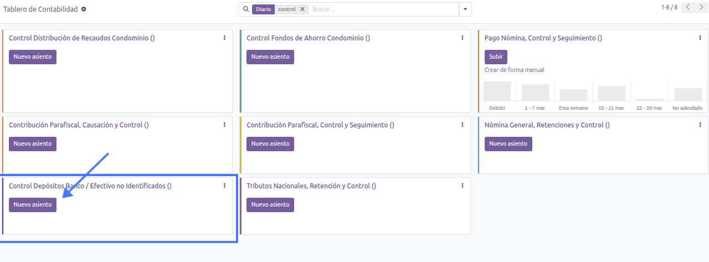Open kebab menu of Contribución Parafiscal, Causación card
The height and width of the screenshot is (262, 709).
(224, 125)
